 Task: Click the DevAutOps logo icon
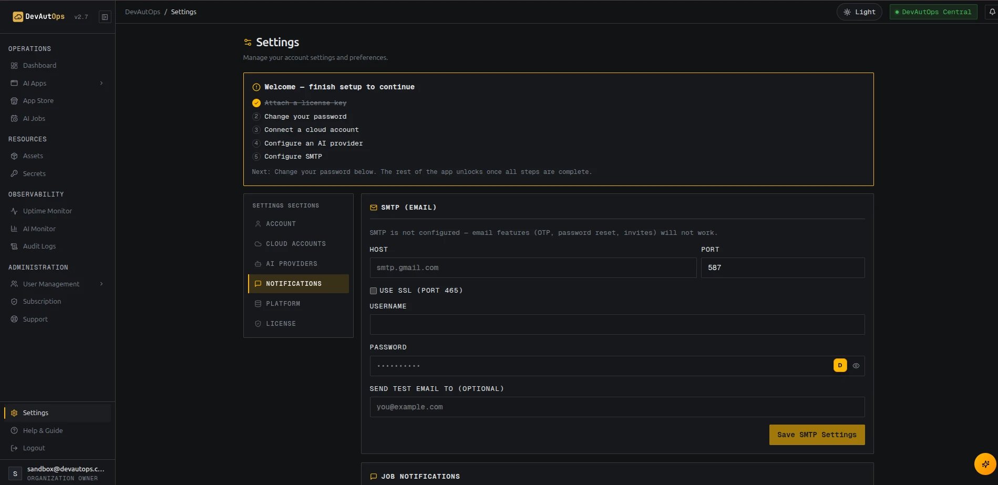[18, 17]
